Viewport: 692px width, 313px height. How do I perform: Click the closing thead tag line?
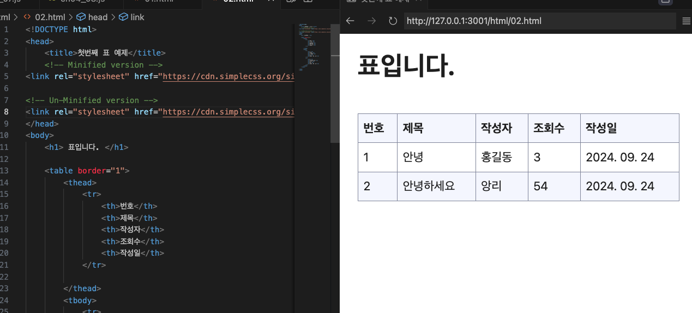82,288
